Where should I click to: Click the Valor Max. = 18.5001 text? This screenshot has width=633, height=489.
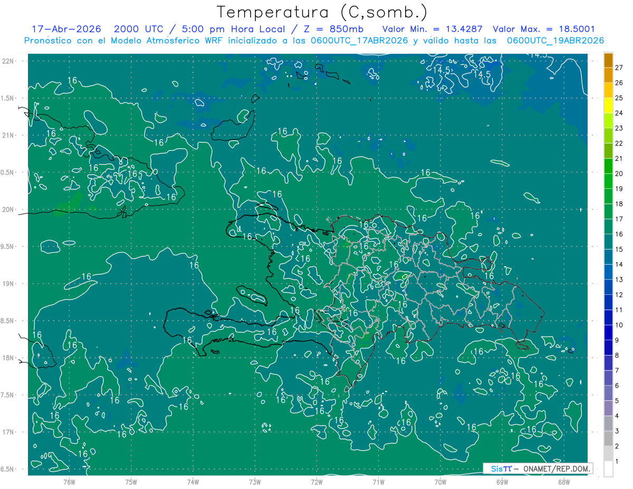(x=544, y=29)
